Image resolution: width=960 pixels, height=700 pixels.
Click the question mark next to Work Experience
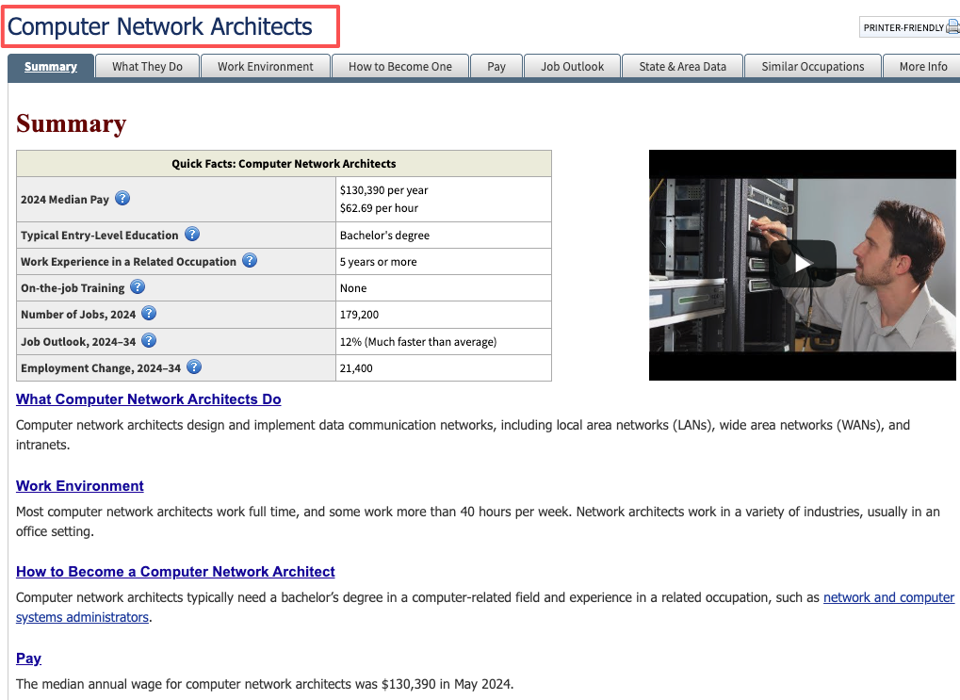(249, 260)
